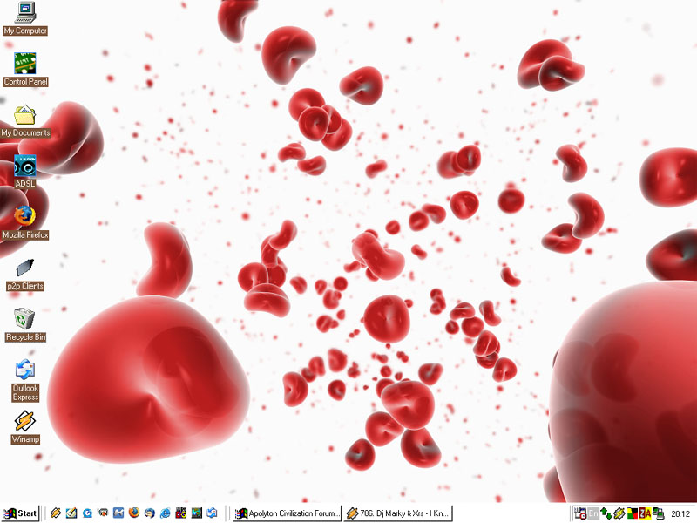Viewport: 697px width, 523px height.
Task: Click the Internet Explorer Quick Launch icon
Action: tap(165, 513)
